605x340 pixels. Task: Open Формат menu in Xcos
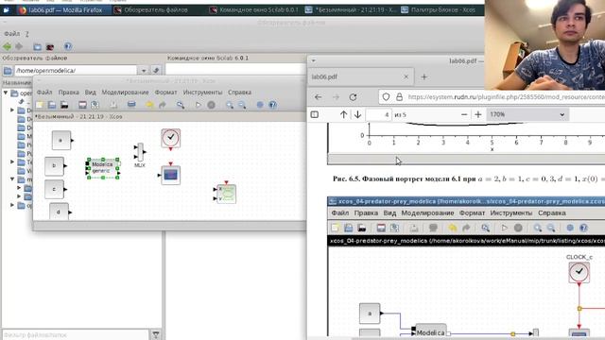point(166,93)
